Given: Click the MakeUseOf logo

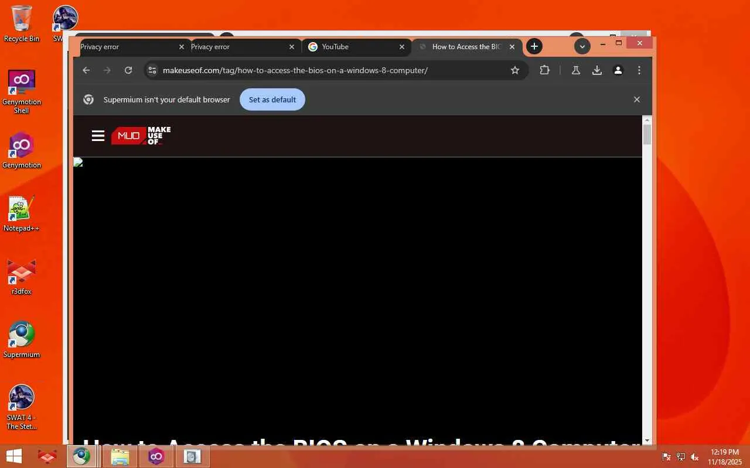Looking at the screenshot, I should point(141,136).
